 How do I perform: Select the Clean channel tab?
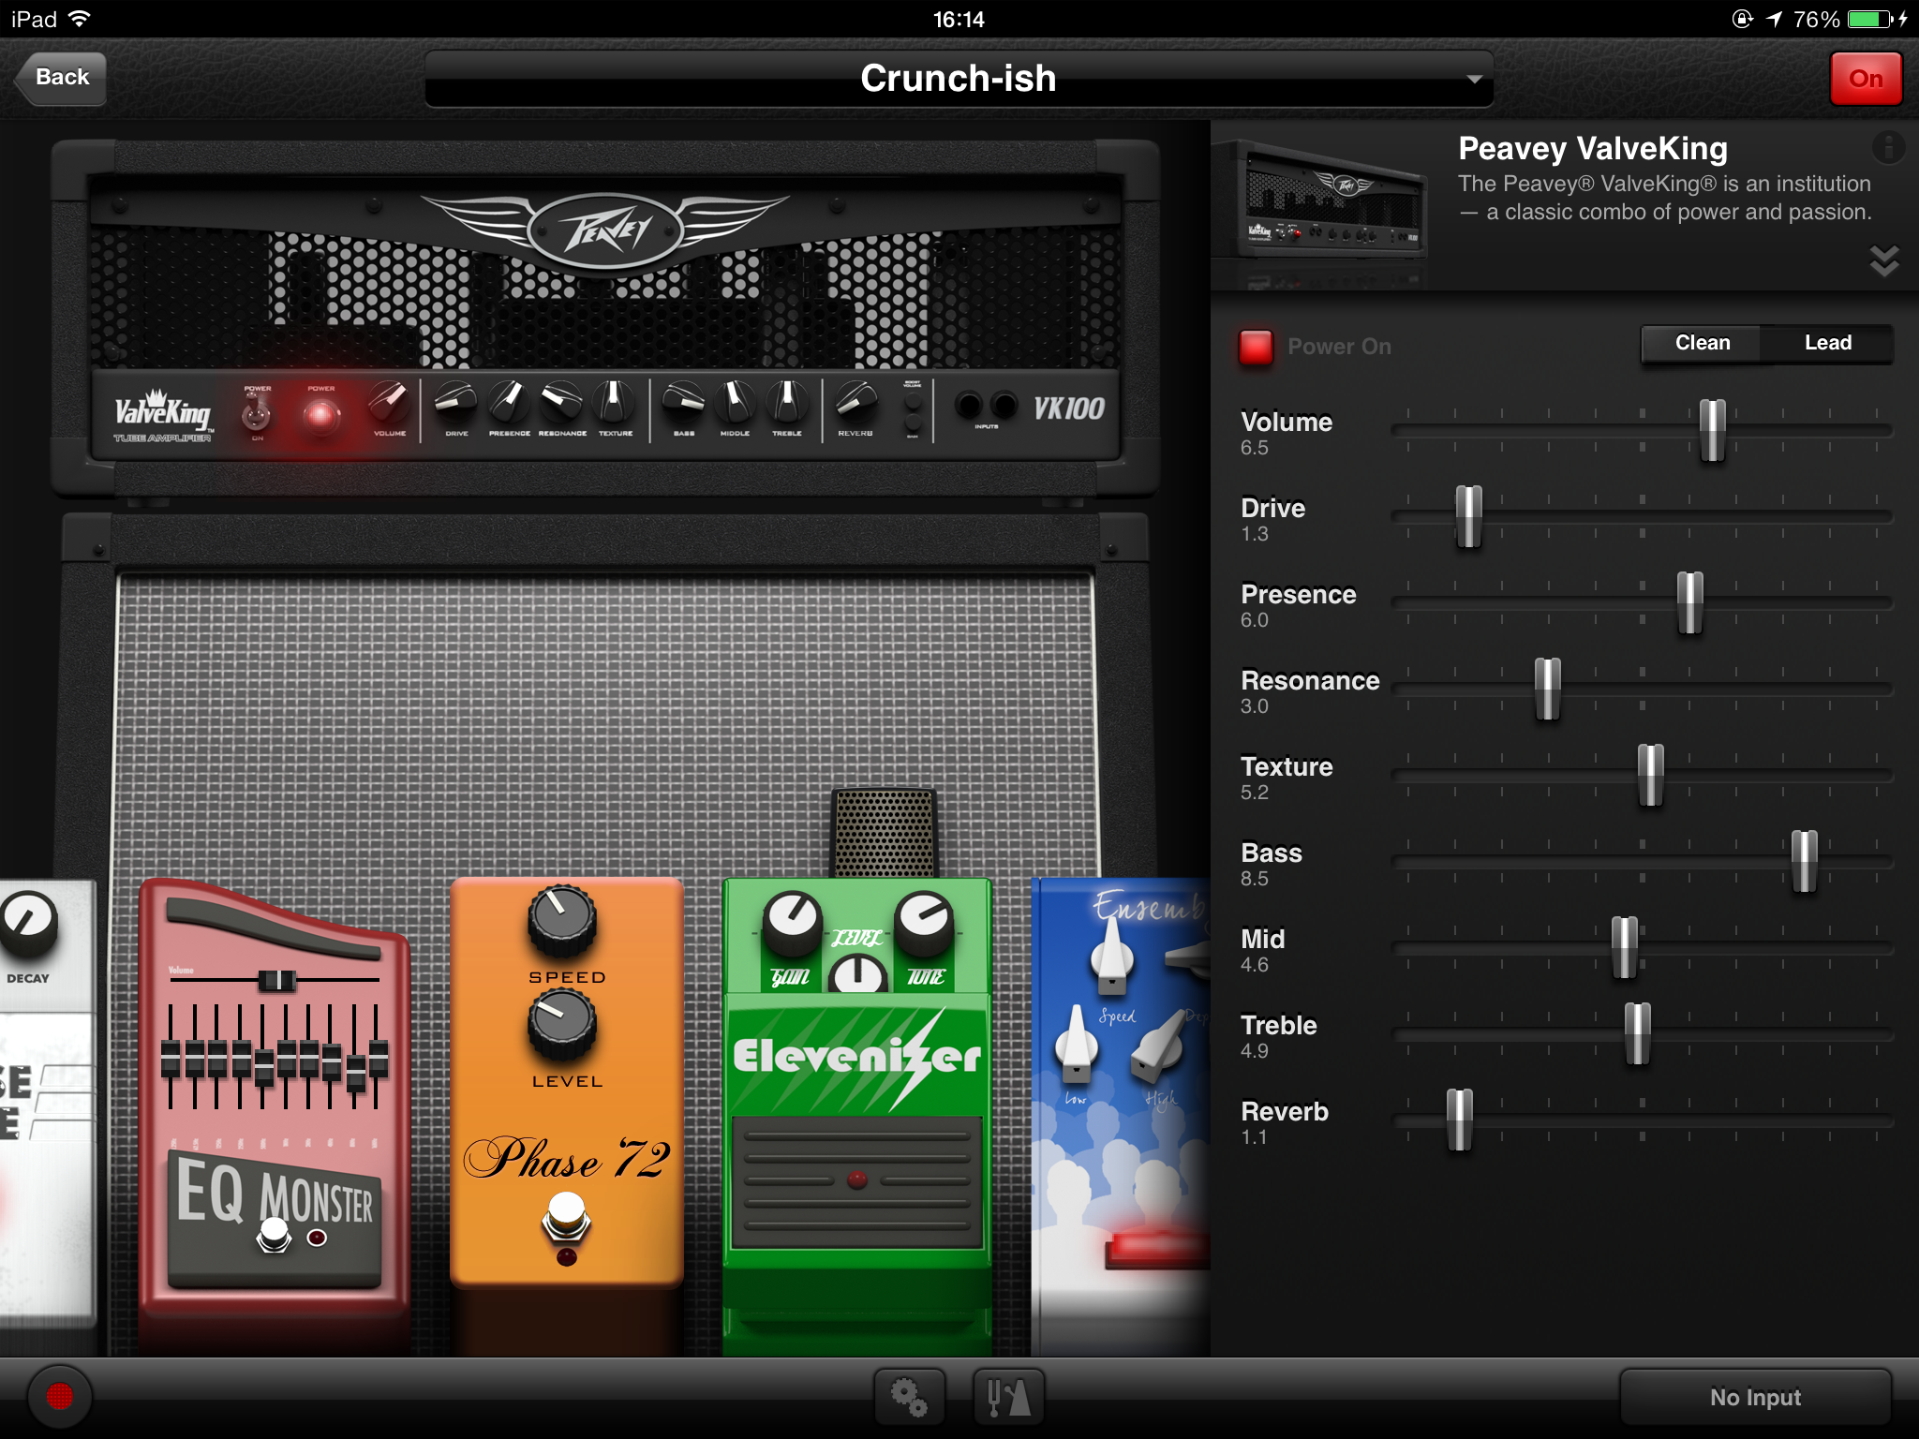(1702, 343)
